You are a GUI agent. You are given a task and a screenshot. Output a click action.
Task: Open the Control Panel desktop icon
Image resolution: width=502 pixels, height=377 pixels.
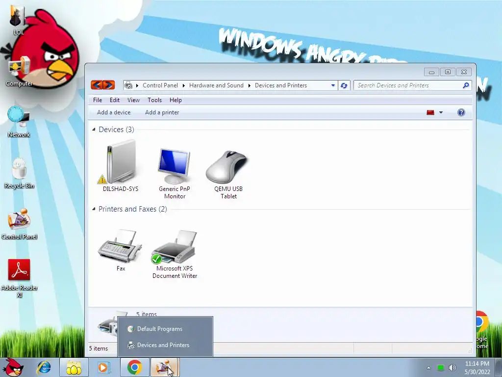tap(19, 224)
